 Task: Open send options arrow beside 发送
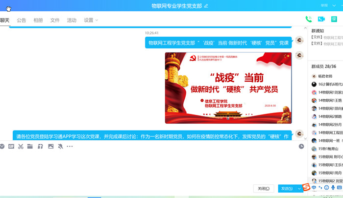299,189
